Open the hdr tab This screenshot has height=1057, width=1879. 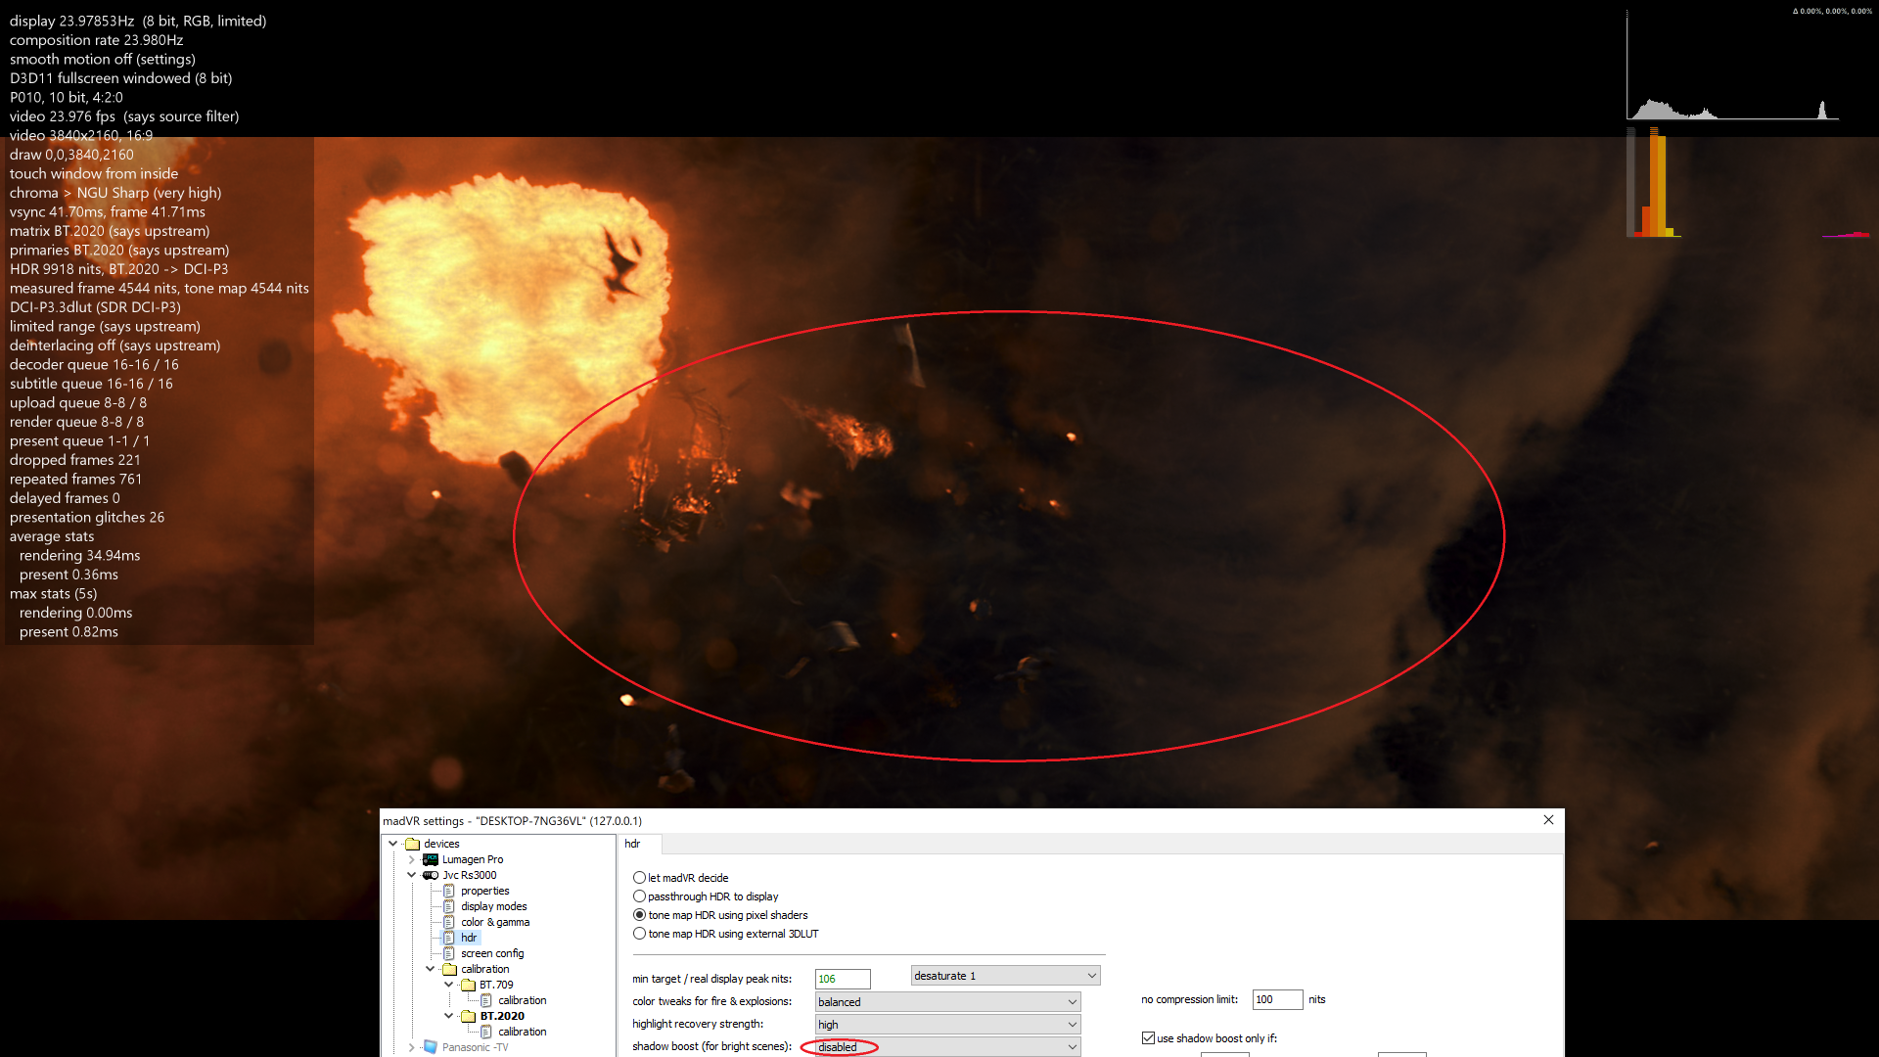(x=633, y=844)
